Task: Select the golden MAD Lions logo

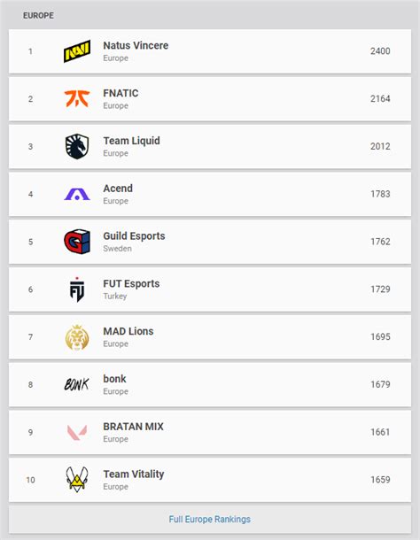Action: [77, 337]
